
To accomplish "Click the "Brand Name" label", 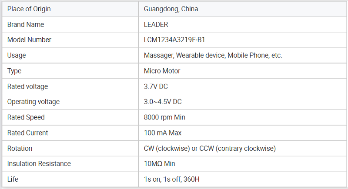I will [x=26, y=25].
